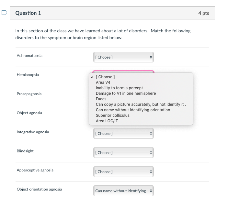Viewport: 228px width, 208px height.
Task: Click the Object agnosia row label
Action: (29, 113)
